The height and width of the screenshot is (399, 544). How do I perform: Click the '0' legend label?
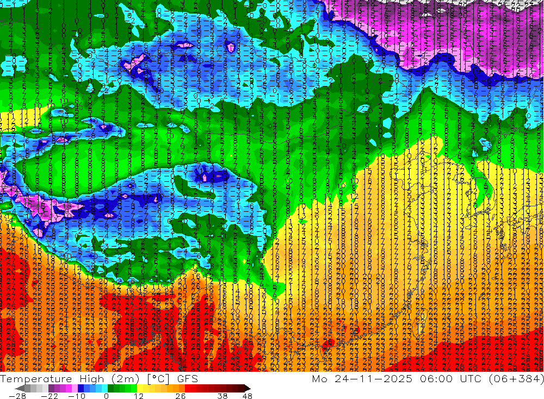pos(106,396)
